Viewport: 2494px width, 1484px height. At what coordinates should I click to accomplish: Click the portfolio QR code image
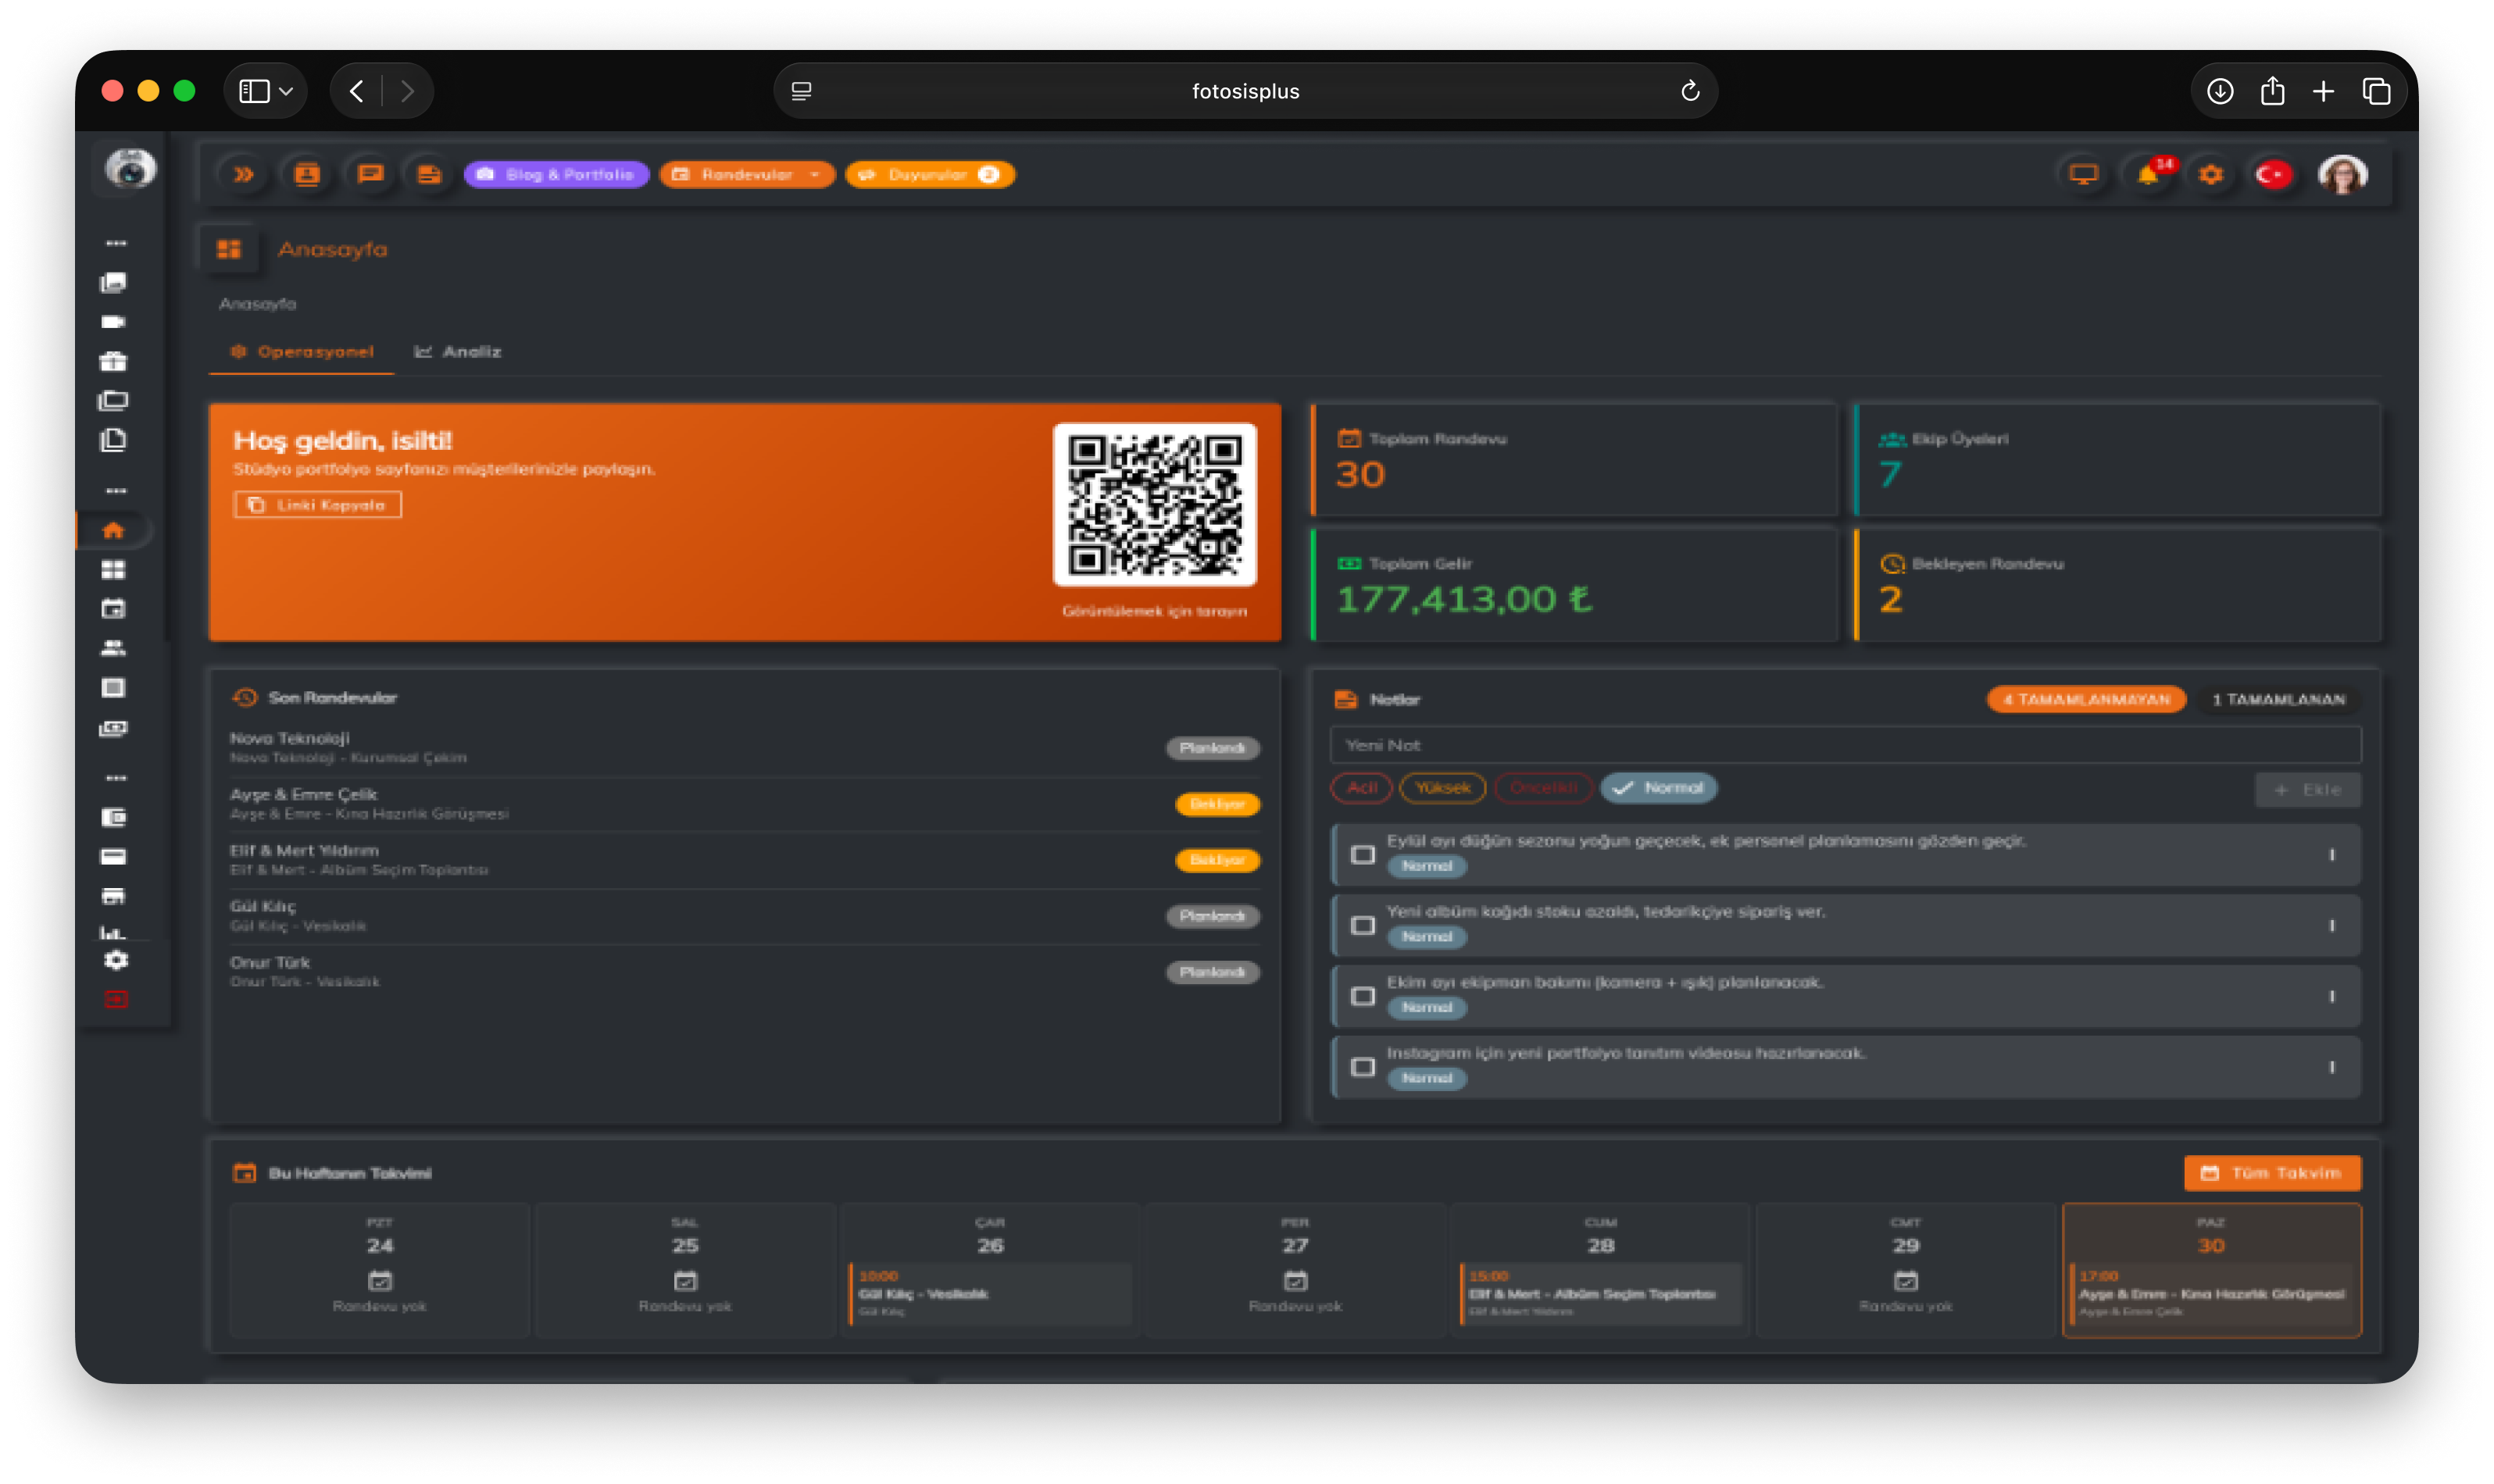(1155, 505)
